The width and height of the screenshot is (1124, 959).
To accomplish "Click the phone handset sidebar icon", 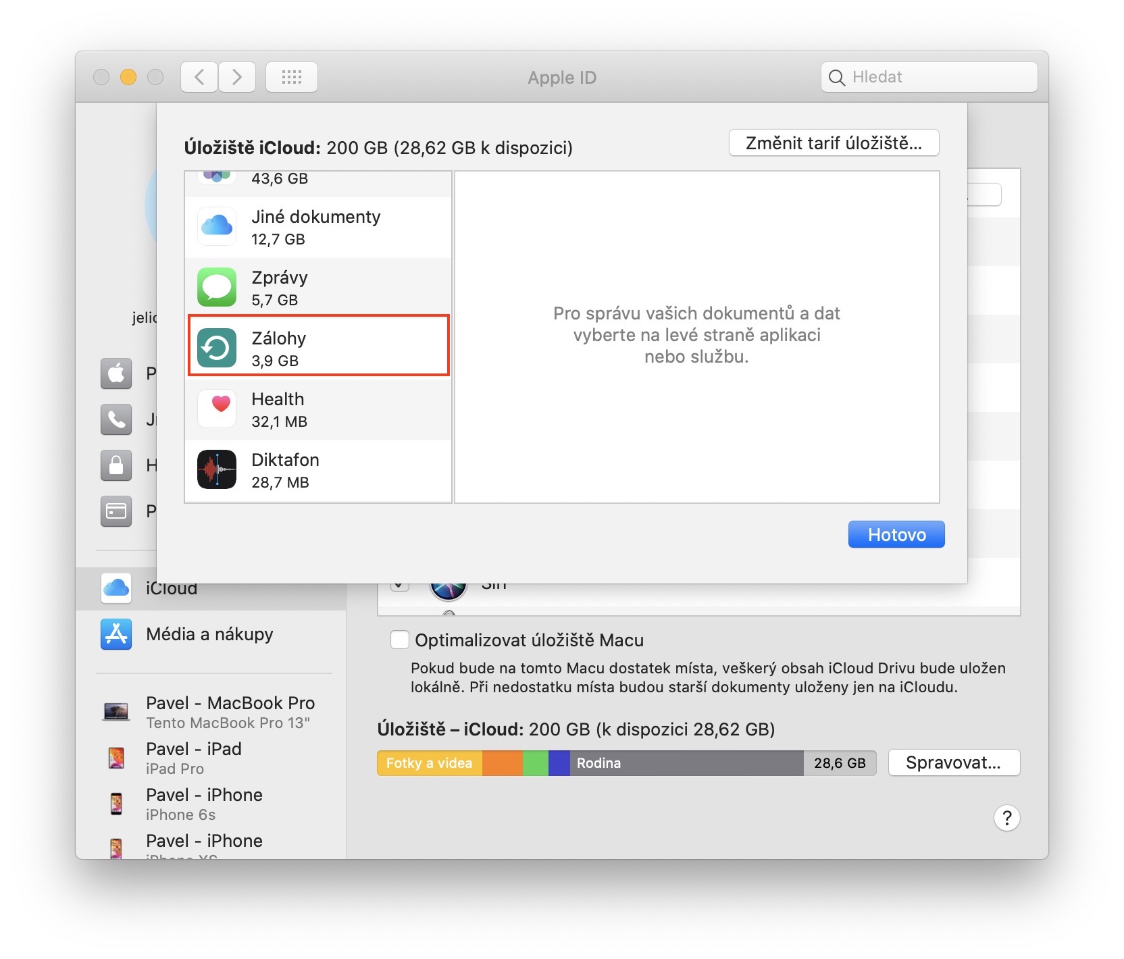I will 116,419.
